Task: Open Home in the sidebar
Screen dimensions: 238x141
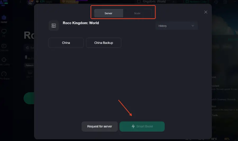Action: point(4,19)
